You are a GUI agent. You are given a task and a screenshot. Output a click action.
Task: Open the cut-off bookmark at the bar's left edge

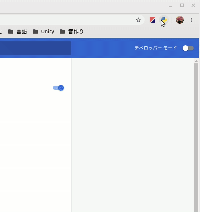click(1, 31)
